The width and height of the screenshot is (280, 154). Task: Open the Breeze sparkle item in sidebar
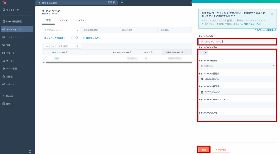tap(4, 96)
